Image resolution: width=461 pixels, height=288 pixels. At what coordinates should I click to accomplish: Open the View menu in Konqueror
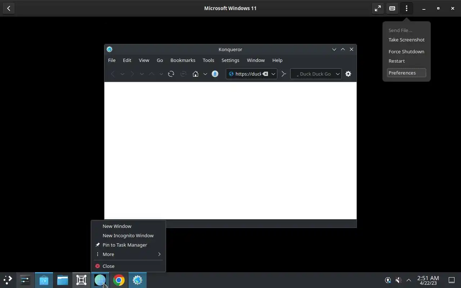coord(144,60)
